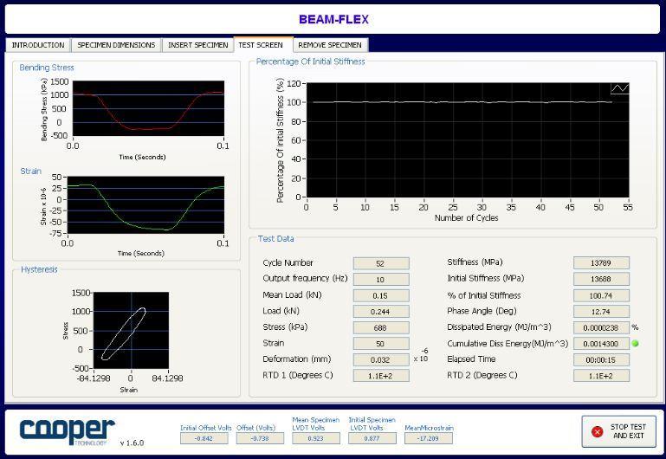Select the MeanMicrostrain value field

[x=428, y=438]
